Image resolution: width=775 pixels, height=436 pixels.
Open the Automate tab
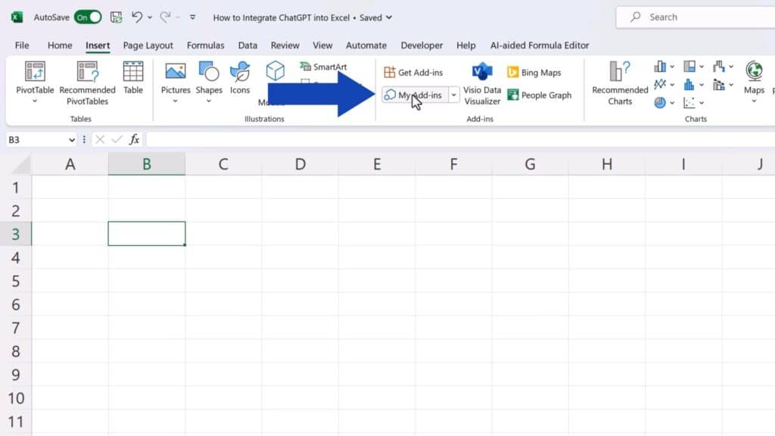[x=366, y=45]
